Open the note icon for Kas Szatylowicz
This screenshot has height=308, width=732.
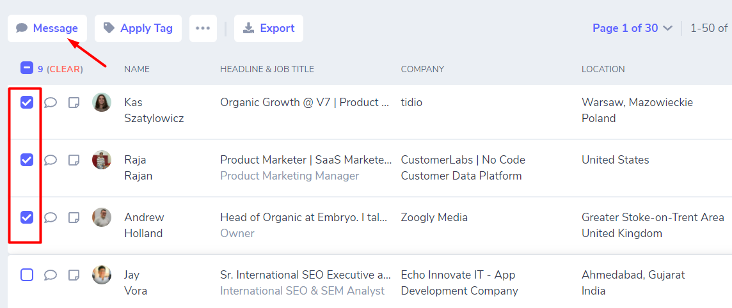click(x=74, y=102)
